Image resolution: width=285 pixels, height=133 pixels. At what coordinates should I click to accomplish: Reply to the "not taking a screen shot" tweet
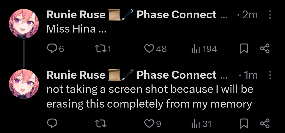52,124
